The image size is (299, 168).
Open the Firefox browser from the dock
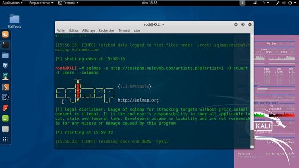tap(5, 35)
